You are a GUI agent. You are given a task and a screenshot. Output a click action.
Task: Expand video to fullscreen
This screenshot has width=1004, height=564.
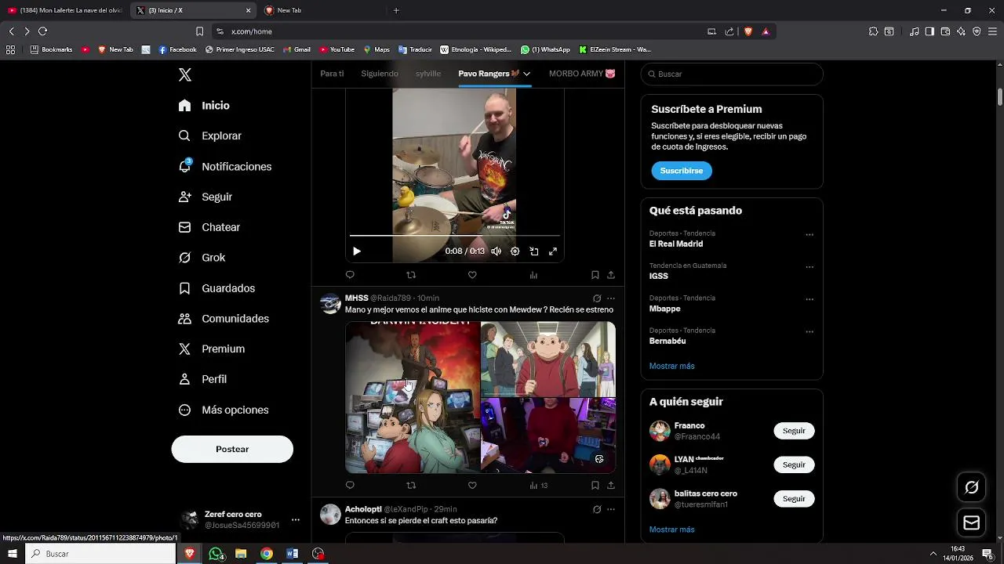point(553,251)
